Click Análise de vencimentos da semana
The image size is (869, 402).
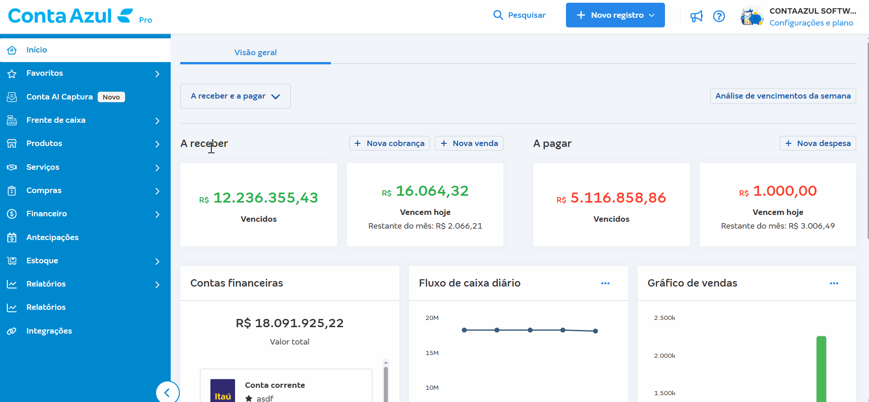click(783, 96)
